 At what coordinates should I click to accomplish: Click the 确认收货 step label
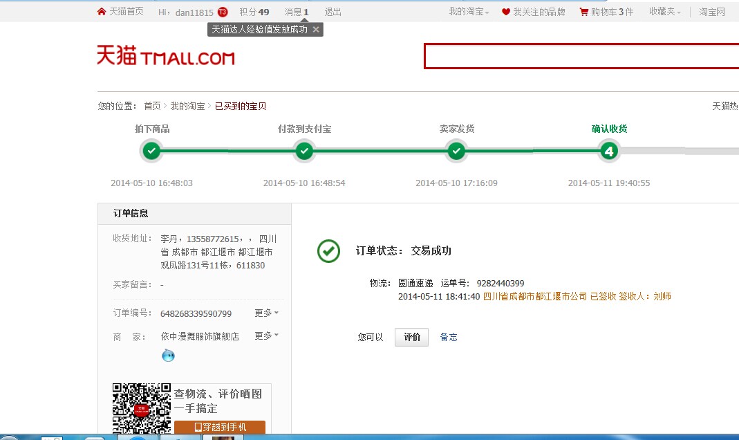click(x=609, y=129)
